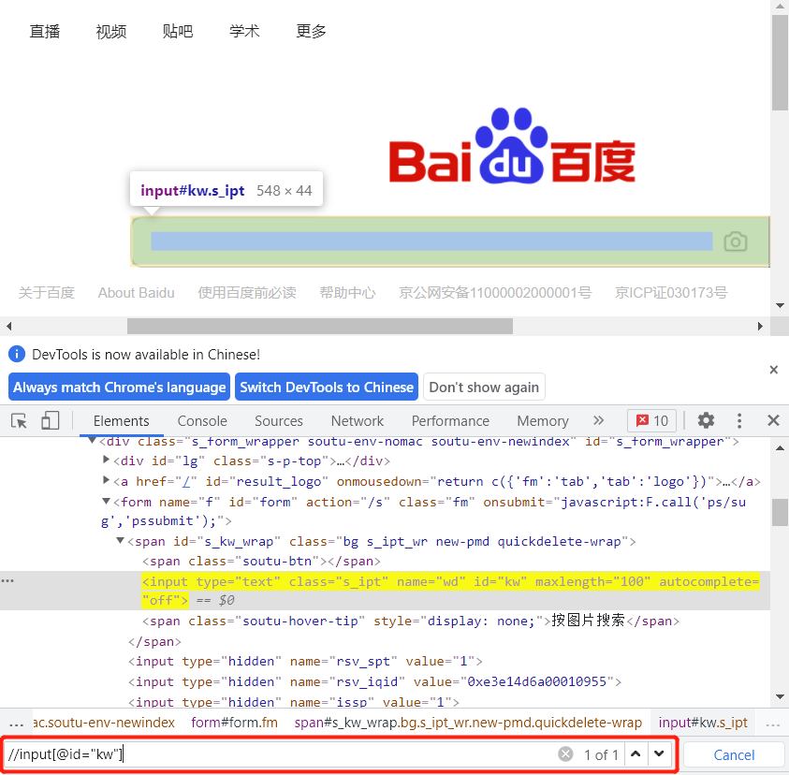This screenshot has width=789, height=775.
Task: Open the Network panel
Action: tap(357, 420)
